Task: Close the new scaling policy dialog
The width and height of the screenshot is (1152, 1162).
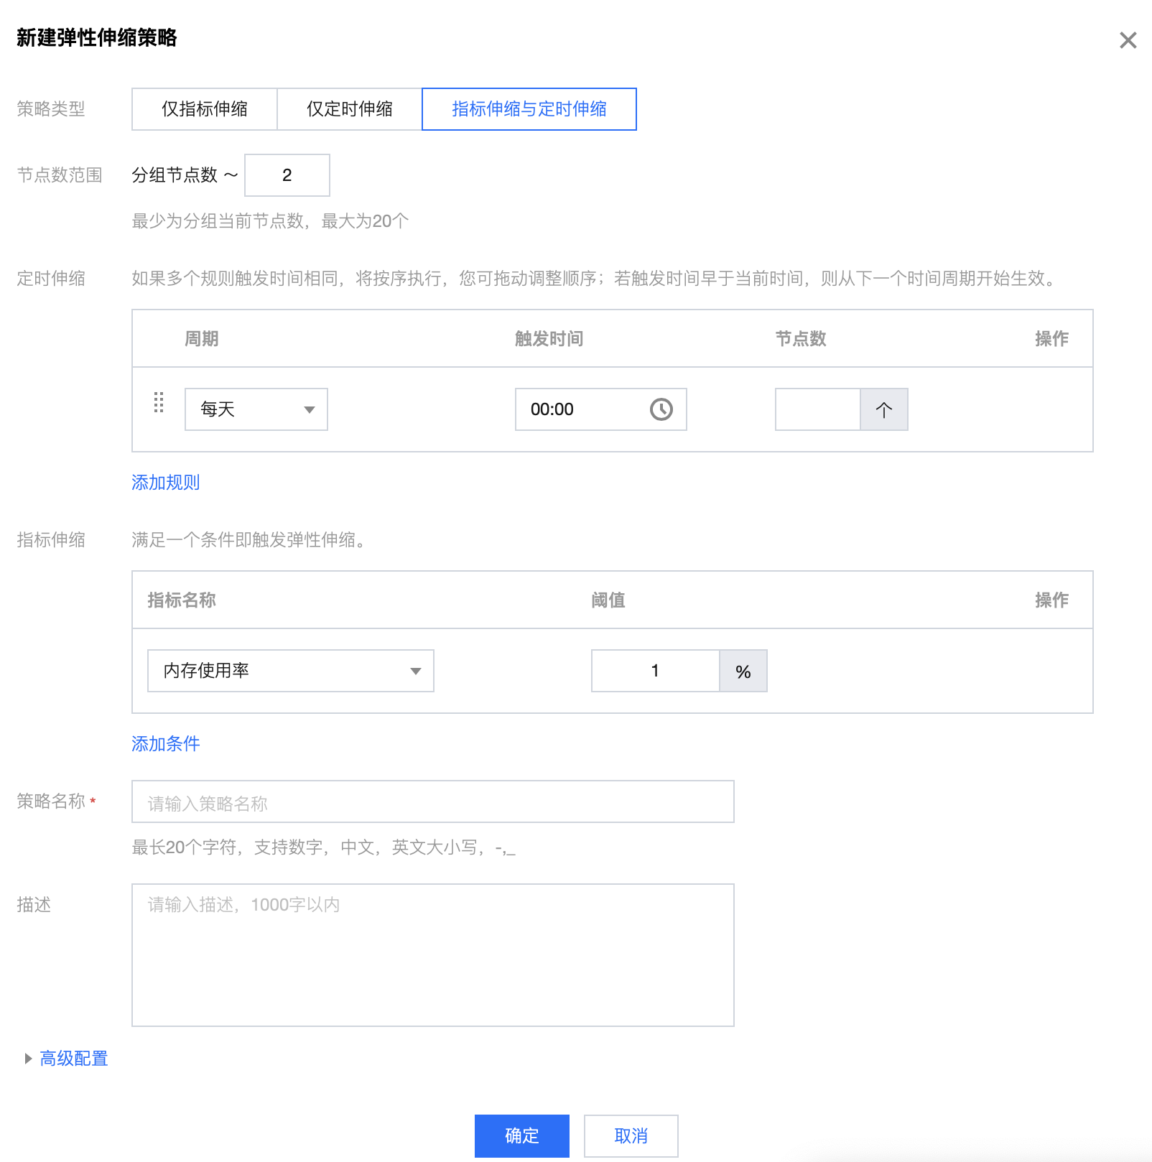Action: [1128, 40]
